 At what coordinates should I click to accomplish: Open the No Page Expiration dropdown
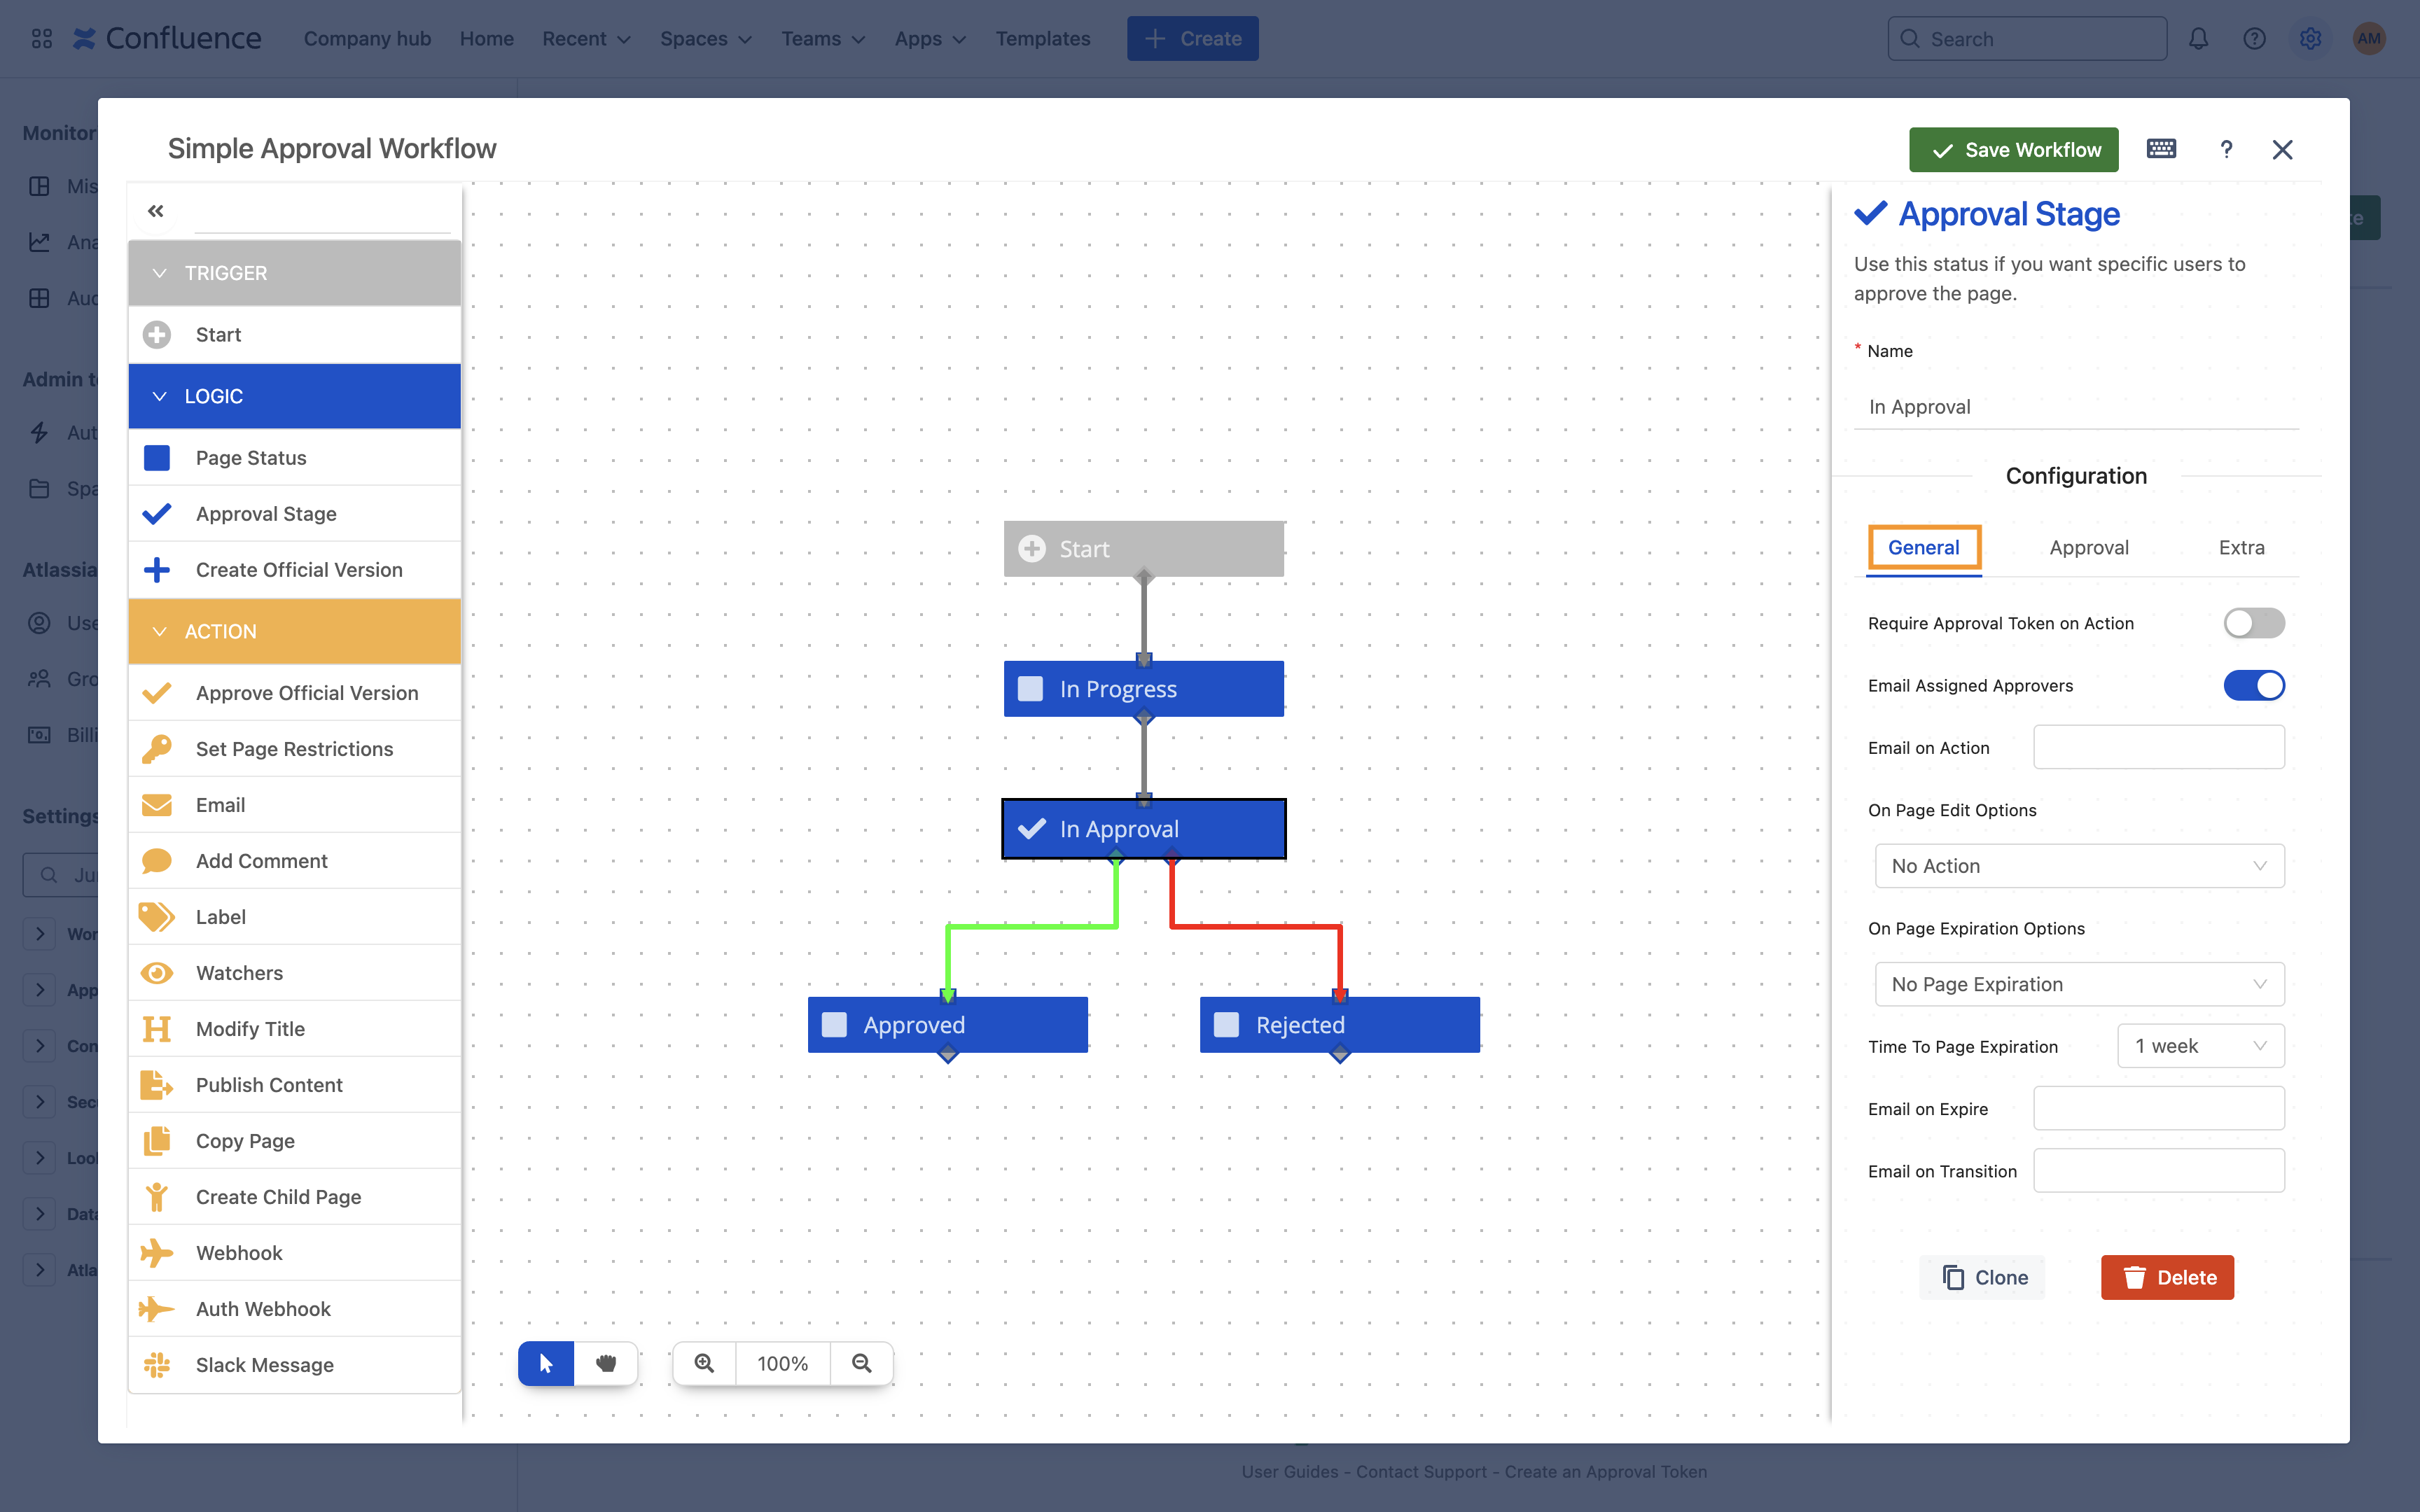pos(2079,984)
